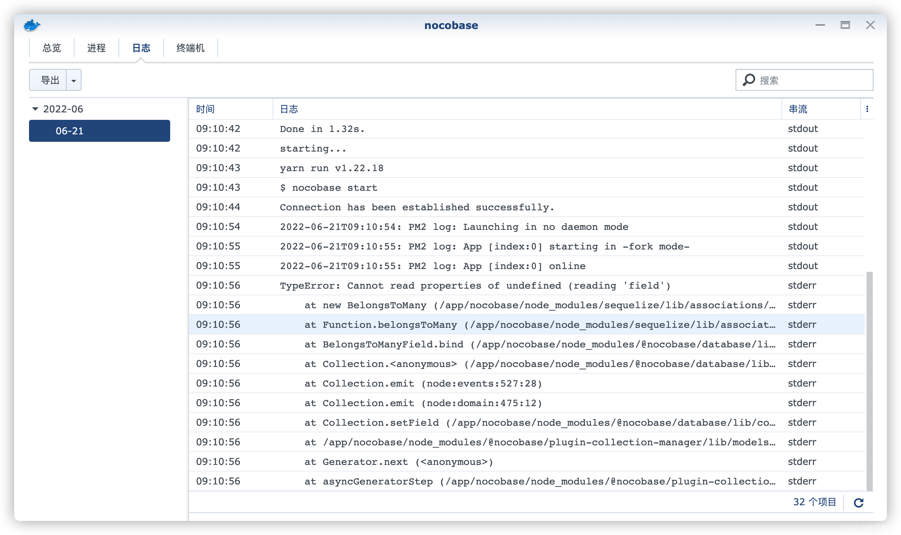Select the 'Done in 1.32s.' log row
This screenshot has height=535, width=901.
point(527,129)
